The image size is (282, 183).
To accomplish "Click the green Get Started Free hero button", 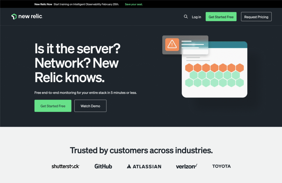I will click(53, 106).
